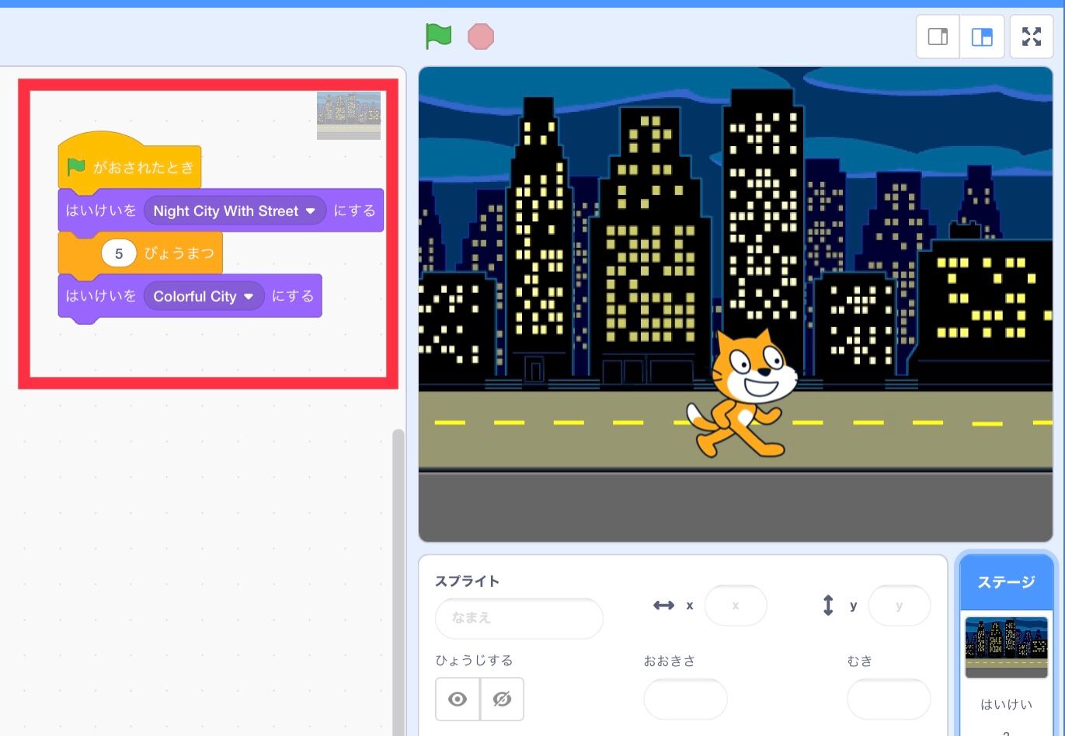Click the direction (むき) field

889,699
